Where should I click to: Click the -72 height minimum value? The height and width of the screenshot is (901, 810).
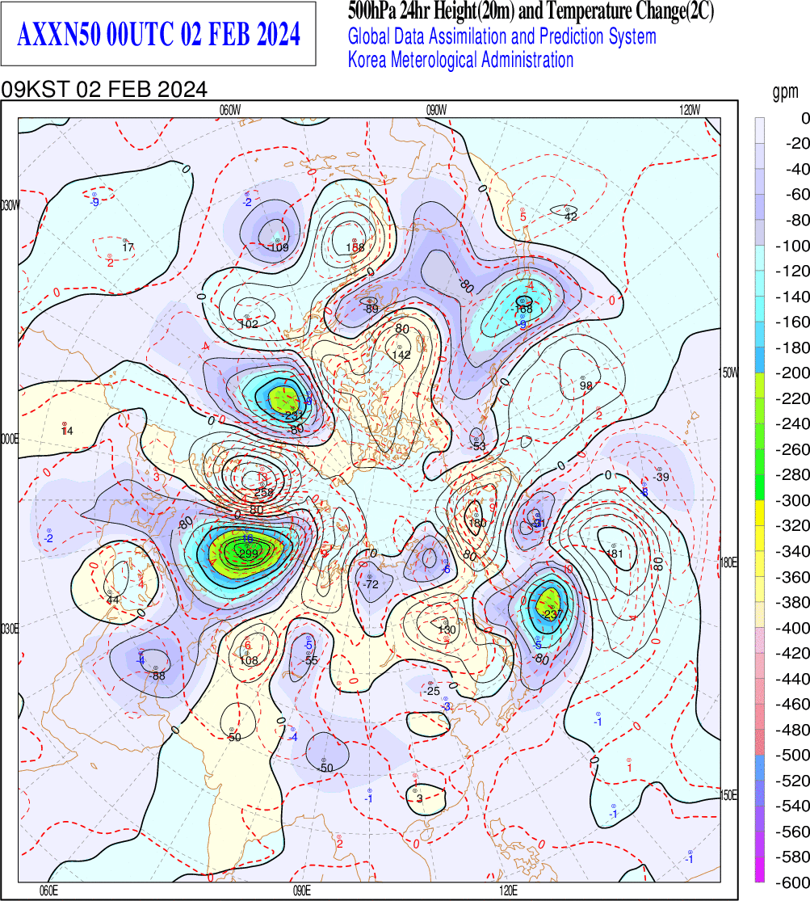pyautogui.click(x=371, y=584)
